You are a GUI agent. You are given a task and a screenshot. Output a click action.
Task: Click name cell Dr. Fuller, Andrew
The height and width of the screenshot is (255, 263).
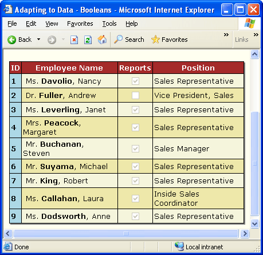point(69,95)
